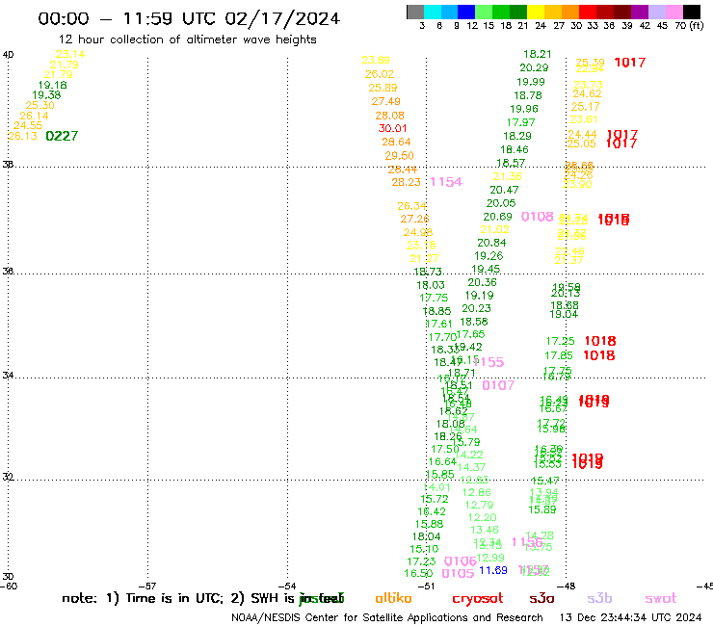Select the pink 70 ft legend swatch

click(x=673, y=12)
